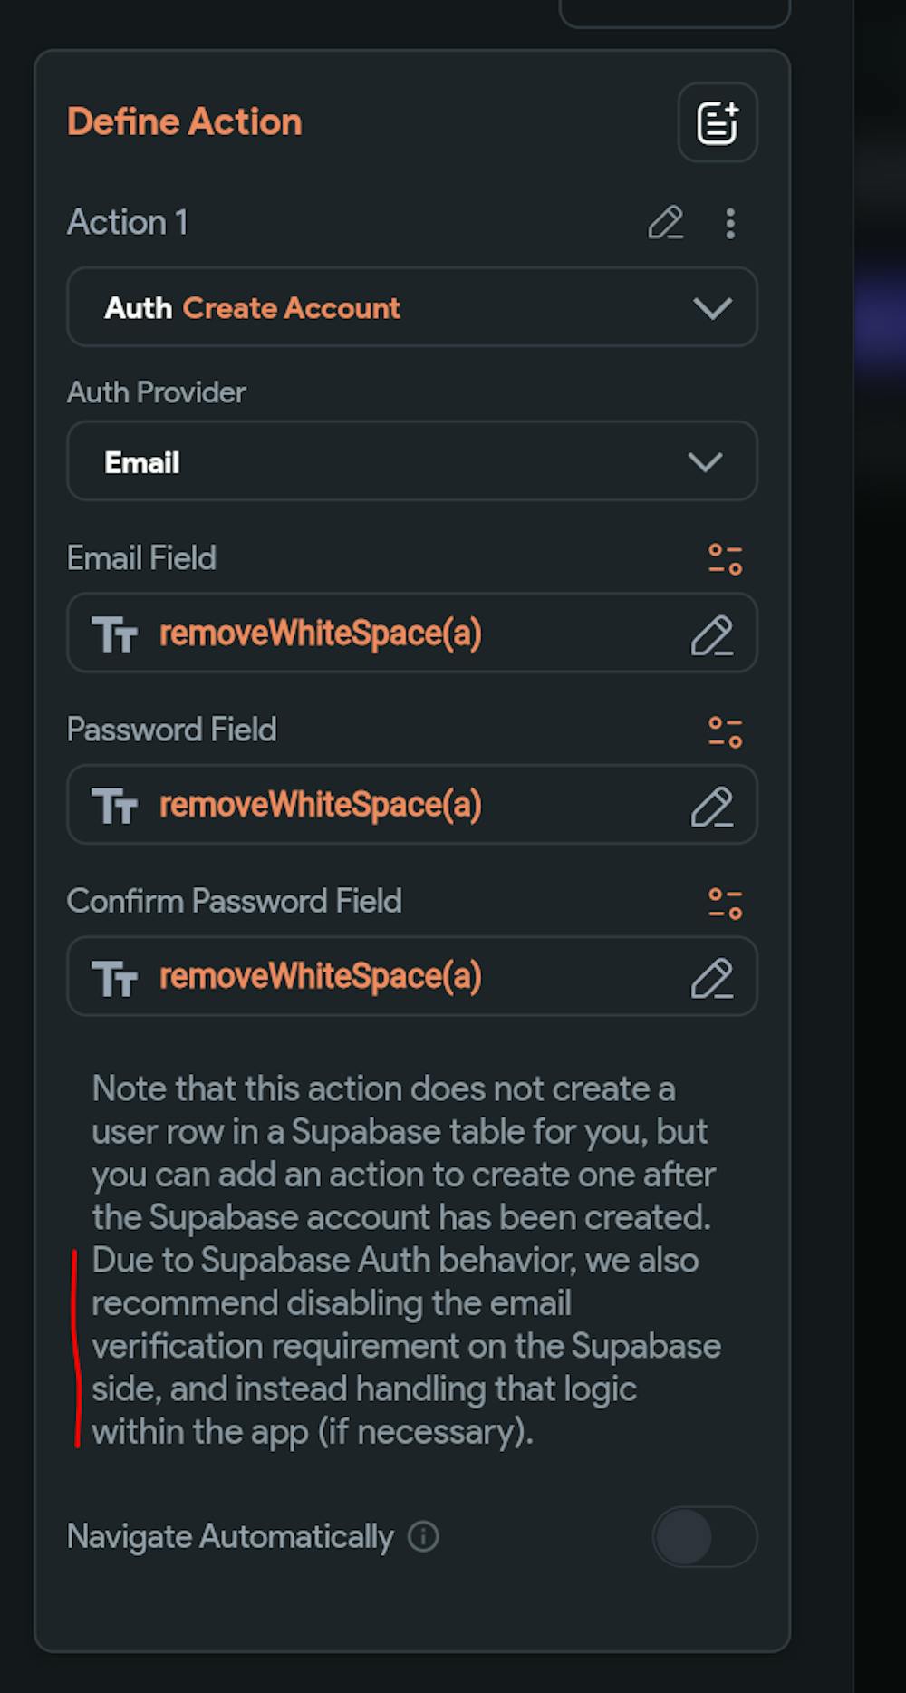Open Email Field variable options slider icon
The image size is (906, 1693).
tap(726, 559)
